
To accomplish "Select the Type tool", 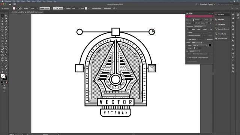I will click(x=2, y=24).
